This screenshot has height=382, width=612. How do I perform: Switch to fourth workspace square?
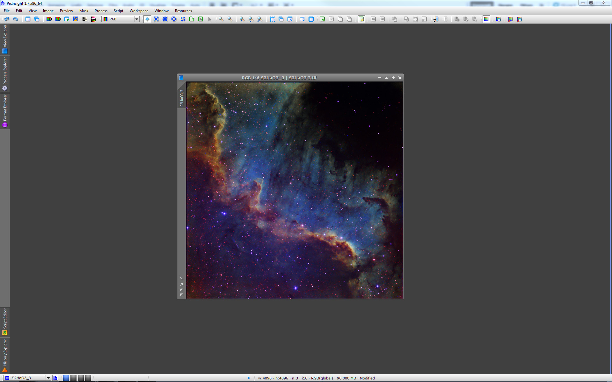(x=88, y=378)
